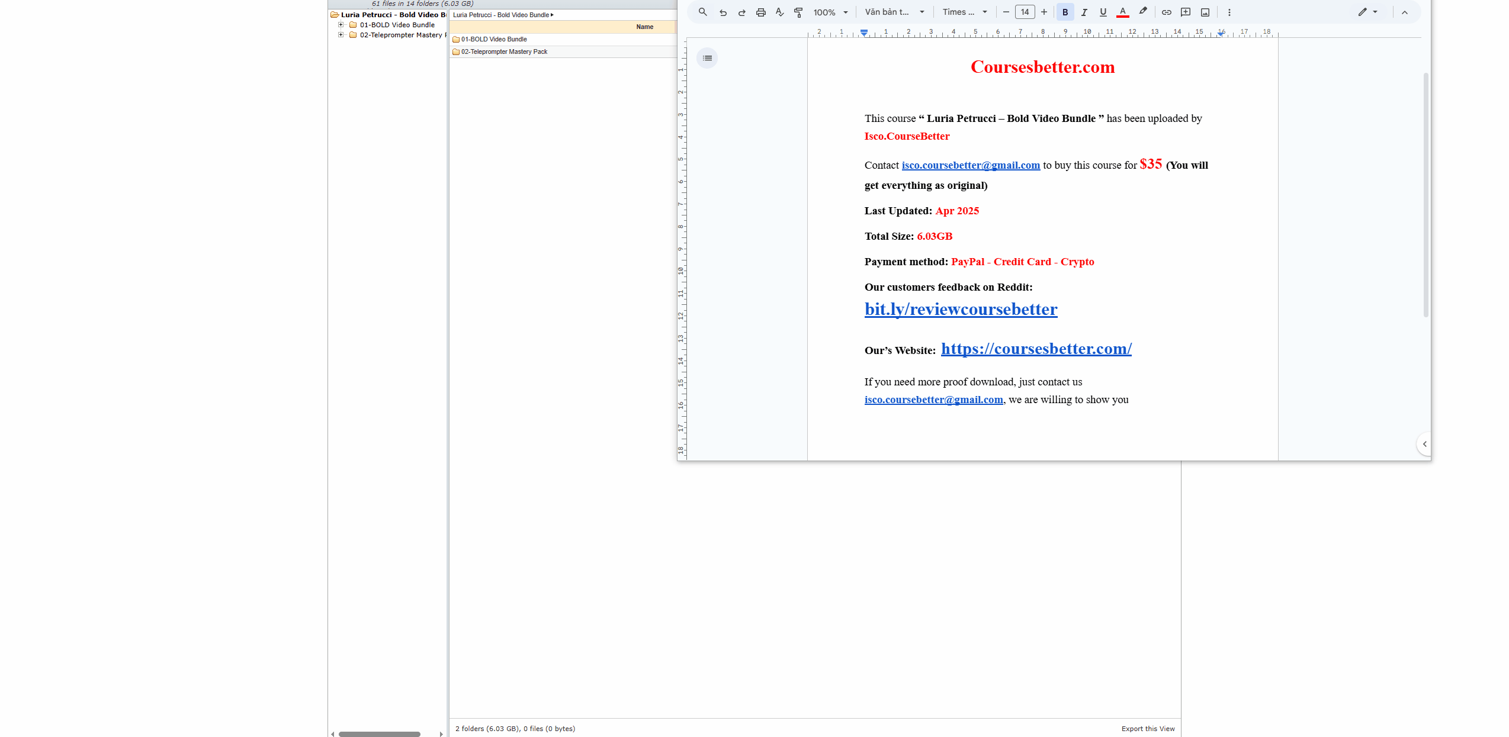Image resolution: width=1509 pixels, height=737 pixels.
Task: Add a comment with the comment icon
Action: 1186,12
